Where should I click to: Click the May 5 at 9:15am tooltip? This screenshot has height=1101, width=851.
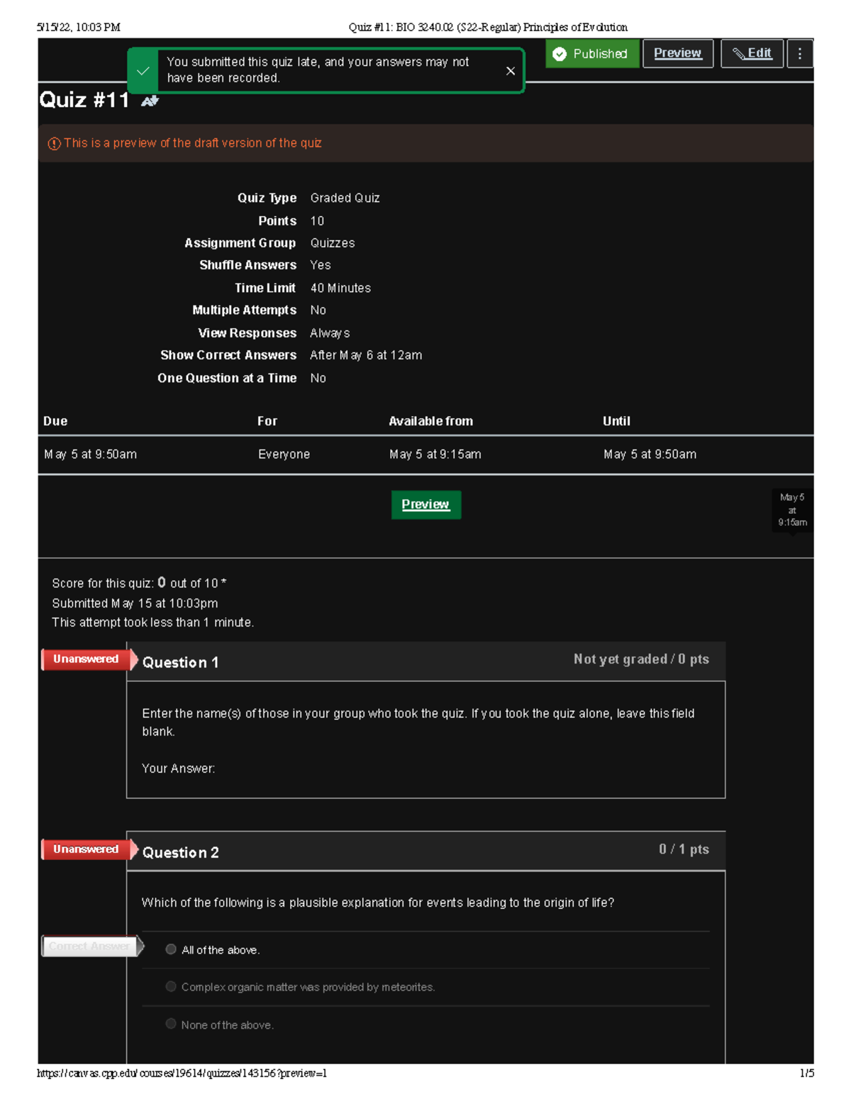(x=791, y=510)
